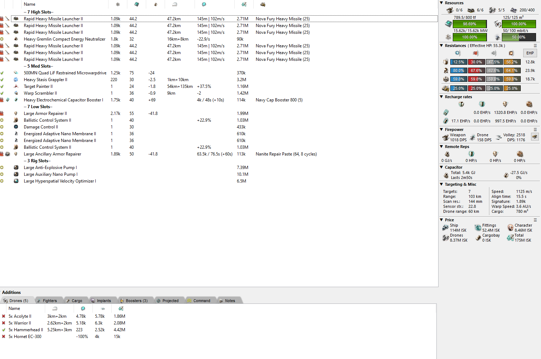Image resolution: width=541 pixels, height=359 pixels.
Task: Click the Heavy Stasis Grappler II module icon
Action: tap(16, 80)
